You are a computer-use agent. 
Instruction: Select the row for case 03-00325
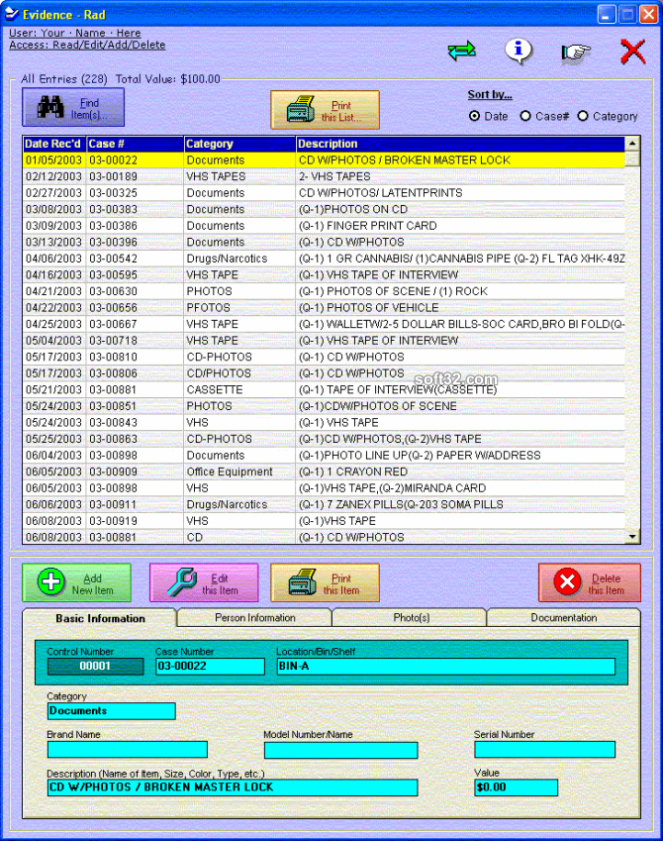[325, 193]
